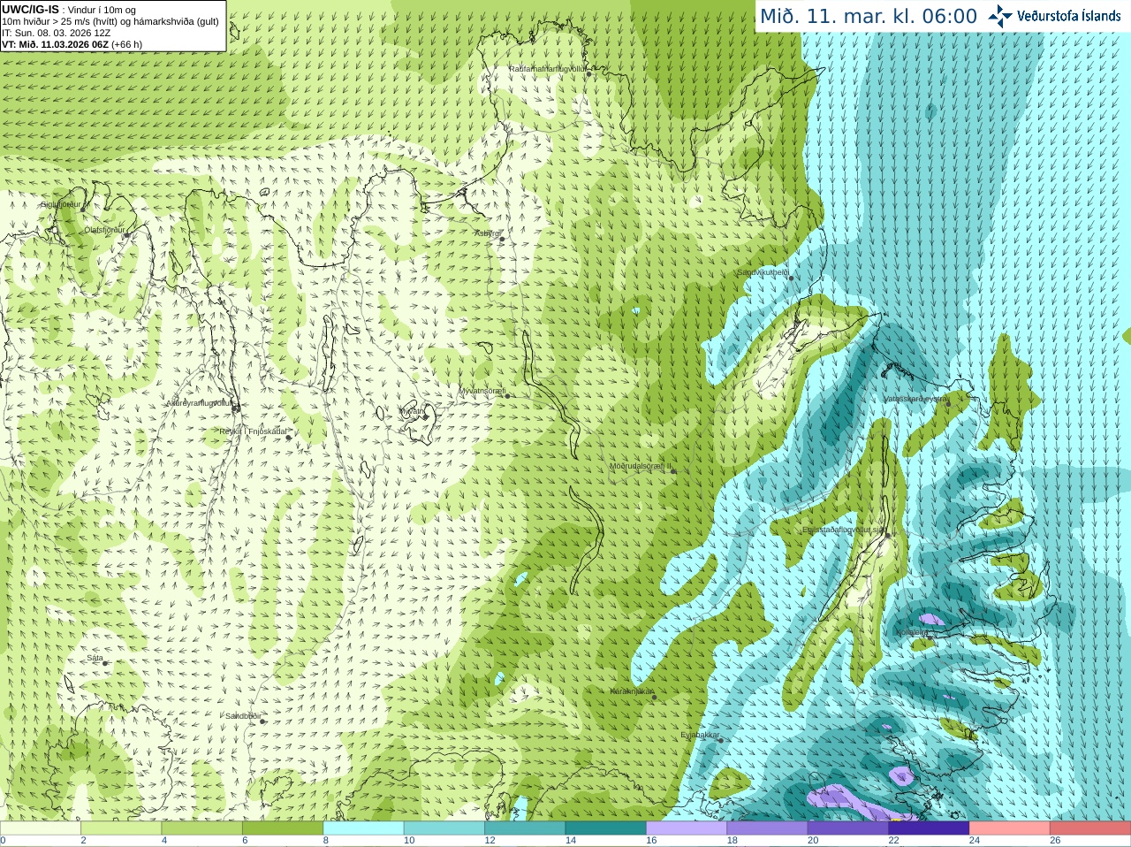Click the 'IT: Sun. 08. 03. 2026 12Z' line
Screen dimensions: 1131x847
pyautogui.click(x=57, y=33)
